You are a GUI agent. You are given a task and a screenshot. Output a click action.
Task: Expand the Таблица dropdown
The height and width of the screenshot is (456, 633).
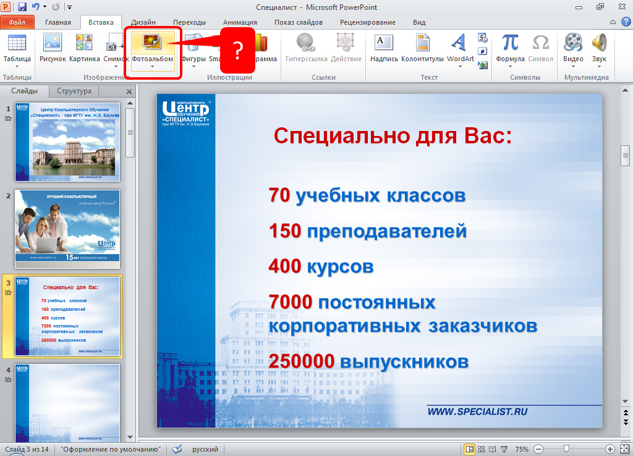point(17,67)
